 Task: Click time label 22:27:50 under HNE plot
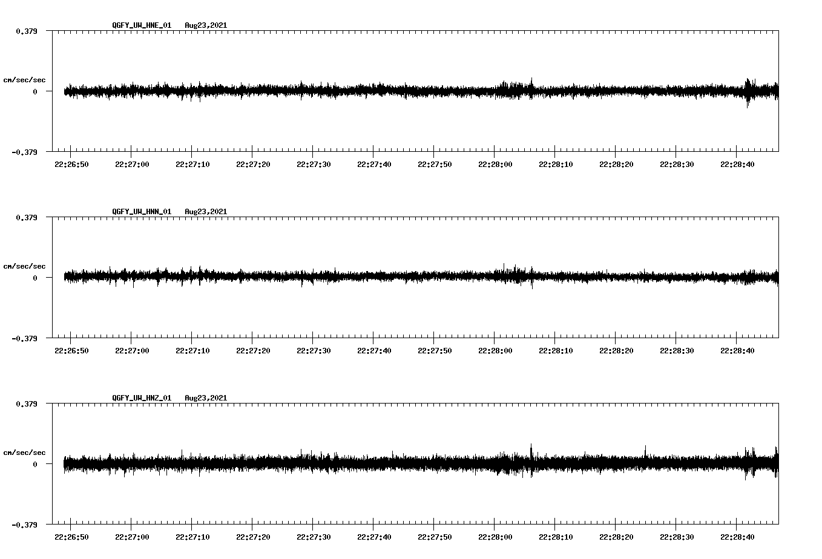pos(435,165)
